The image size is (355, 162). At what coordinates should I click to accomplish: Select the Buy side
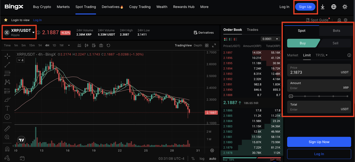[x=303, y=43]
